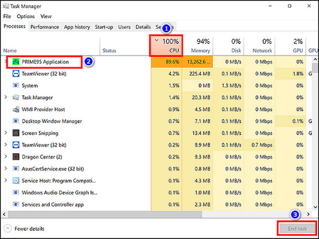Image resolution: width=319 pixels, height=239 pixels.
Task: Switch to the App history tab
Action: [77, 27]
